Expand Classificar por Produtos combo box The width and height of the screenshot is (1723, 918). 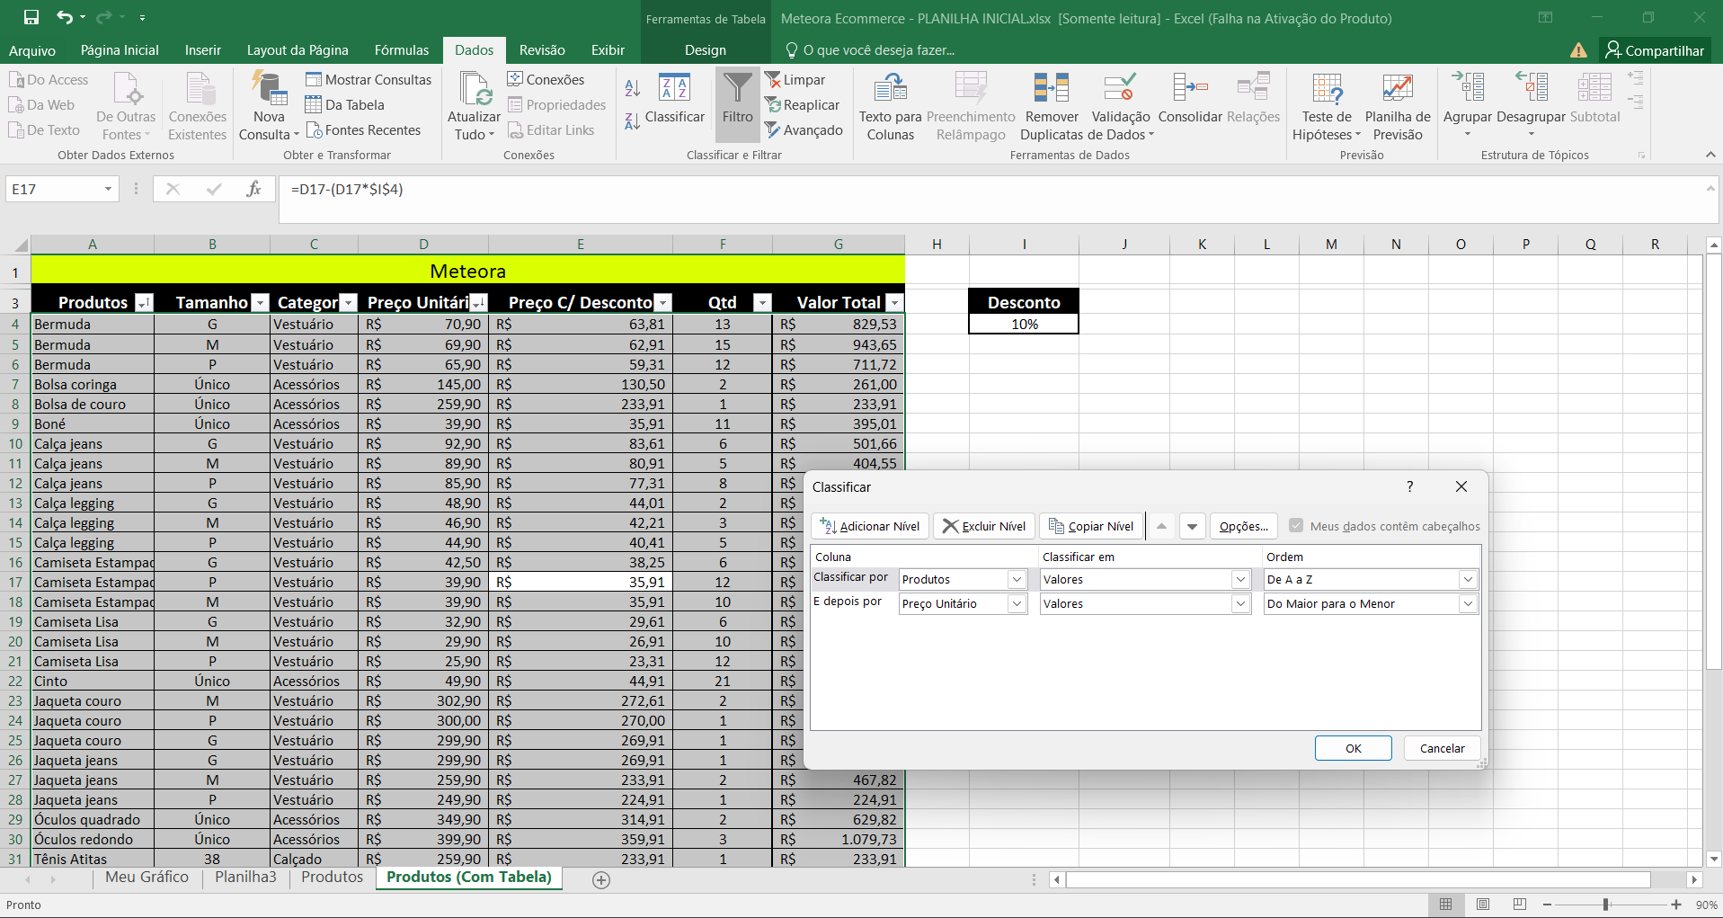point(1017,580)
